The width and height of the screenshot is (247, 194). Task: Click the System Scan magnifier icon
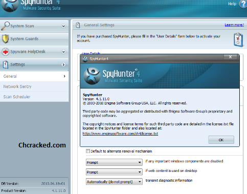5,26
